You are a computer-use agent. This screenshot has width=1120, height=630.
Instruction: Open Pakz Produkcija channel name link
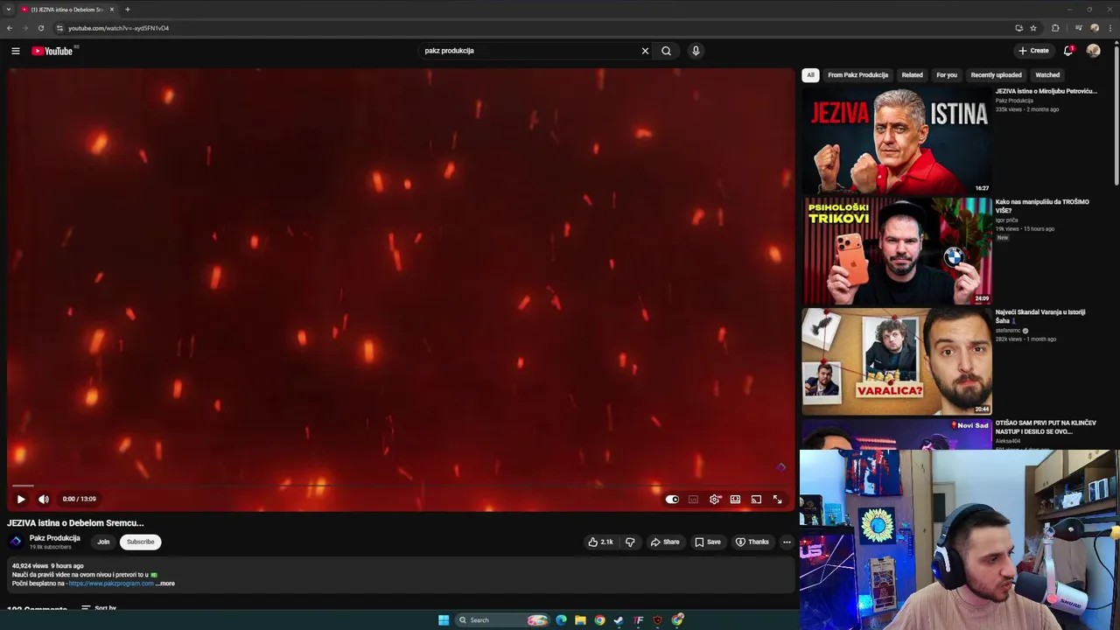pyautogui.click(x=54, y=538)
